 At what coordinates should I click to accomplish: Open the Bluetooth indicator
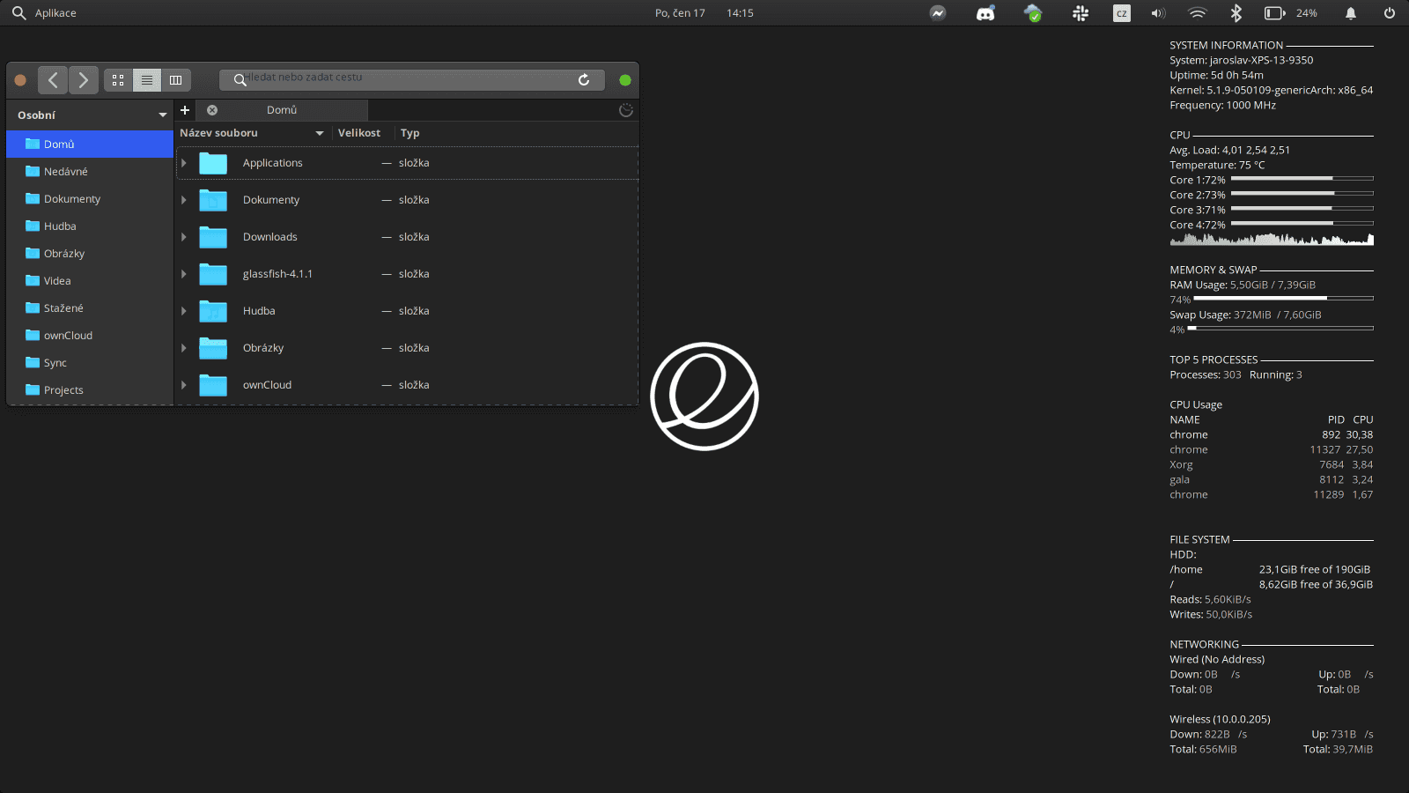tap(1236, 13)
